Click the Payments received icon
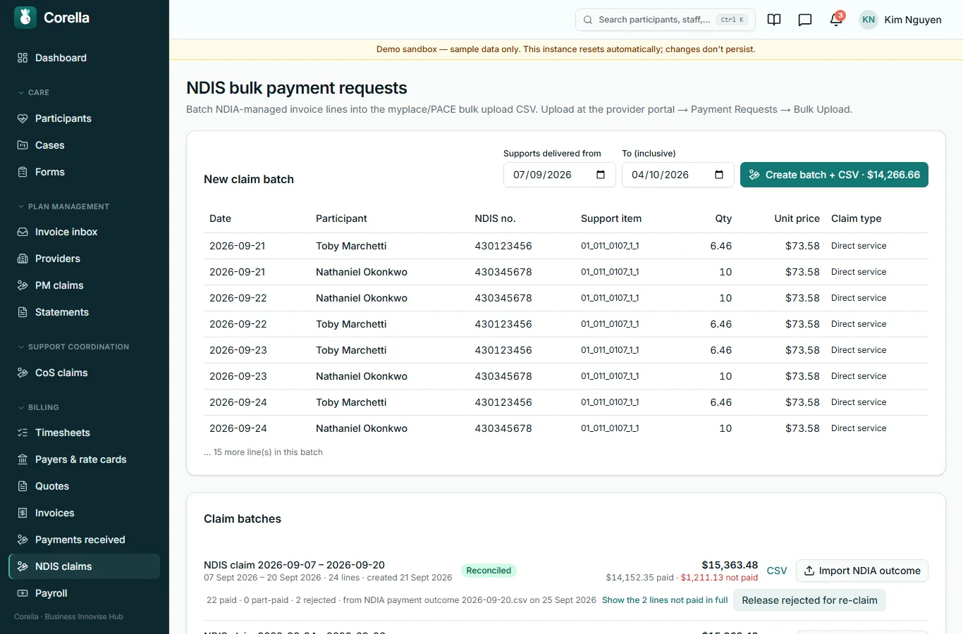Screen dimensions: 963x634 (23, 540)
